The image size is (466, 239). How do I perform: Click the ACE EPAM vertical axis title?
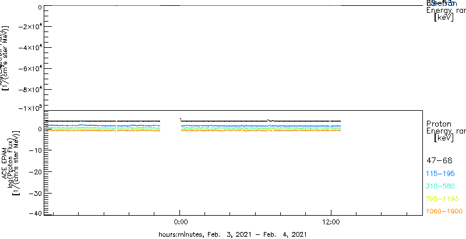pos(5,163)
